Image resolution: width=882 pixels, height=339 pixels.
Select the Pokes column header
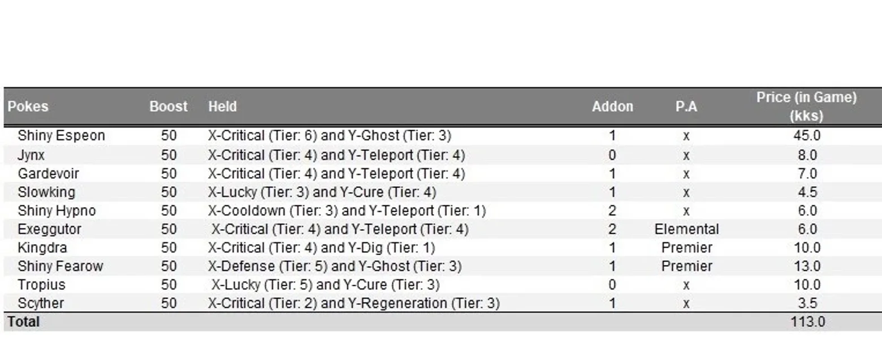point(28,106)
